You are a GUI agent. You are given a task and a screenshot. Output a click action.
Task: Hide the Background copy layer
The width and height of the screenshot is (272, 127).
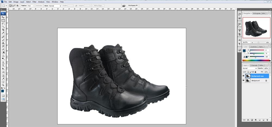coord(243,76)
